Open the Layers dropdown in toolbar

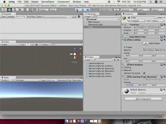(x=143, y=10)
